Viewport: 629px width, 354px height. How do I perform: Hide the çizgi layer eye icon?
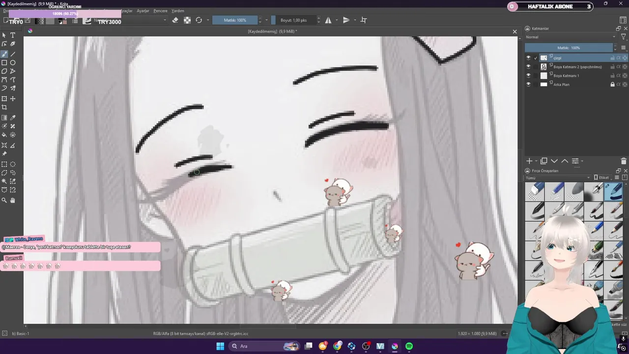pyautogui.click(x=528, y=58)
